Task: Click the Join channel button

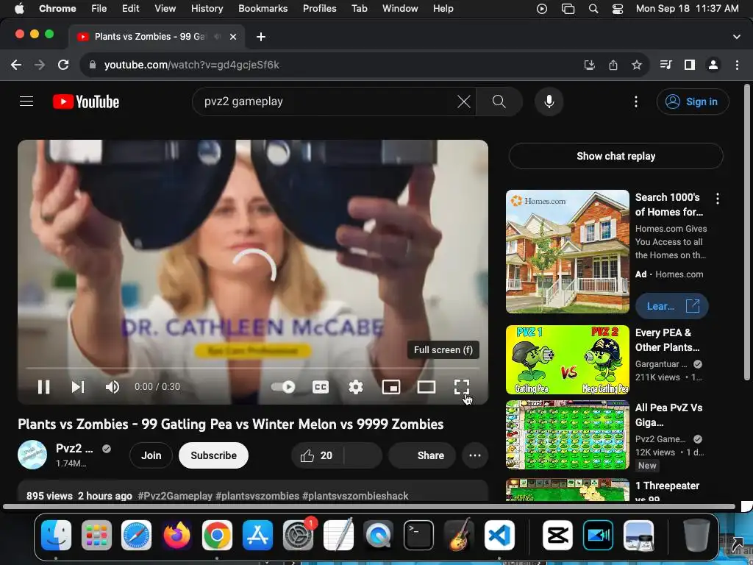Action: [151, 455]
